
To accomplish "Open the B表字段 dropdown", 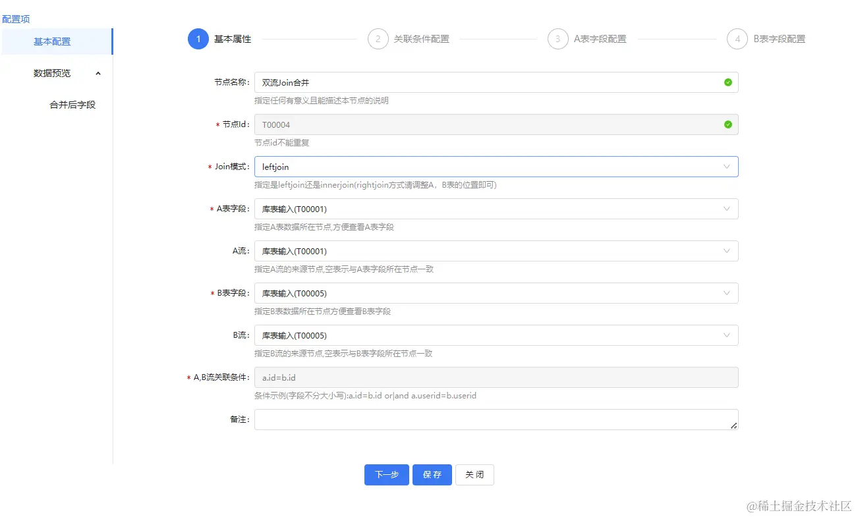I will point(496,293).
